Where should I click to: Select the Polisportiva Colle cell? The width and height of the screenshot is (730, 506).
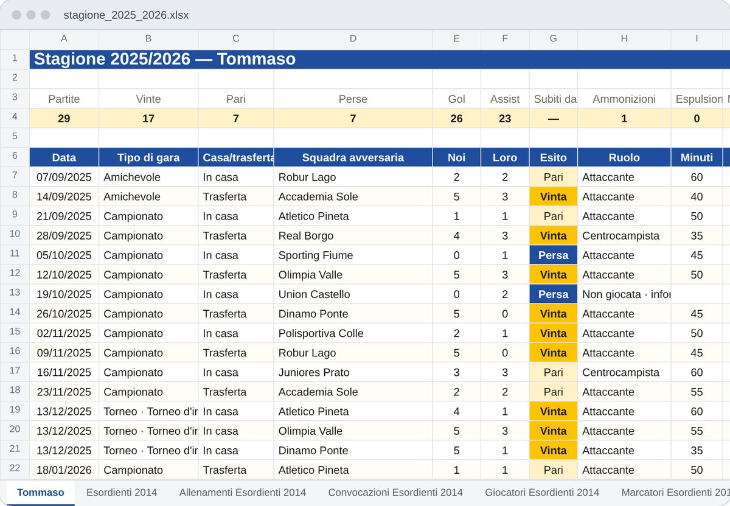click(353, 333)
